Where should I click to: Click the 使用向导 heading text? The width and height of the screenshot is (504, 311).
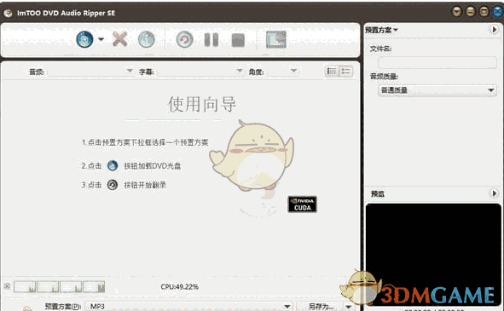(202, 105)
